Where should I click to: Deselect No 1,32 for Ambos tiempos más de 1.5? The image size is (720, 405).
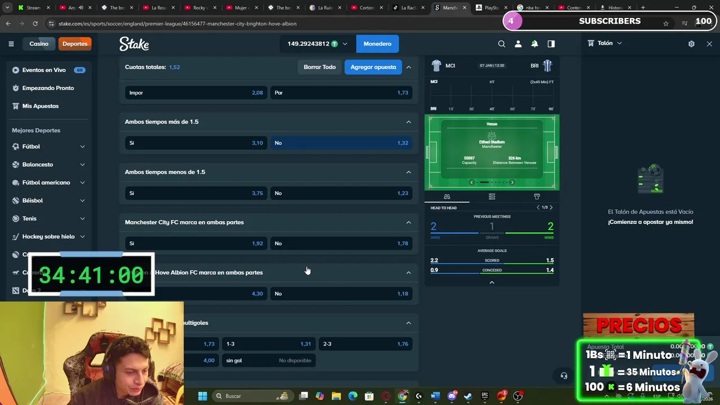pos(341,143)
